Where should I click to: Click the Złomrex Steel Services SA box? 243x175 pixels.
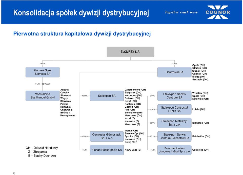[43, 72]
